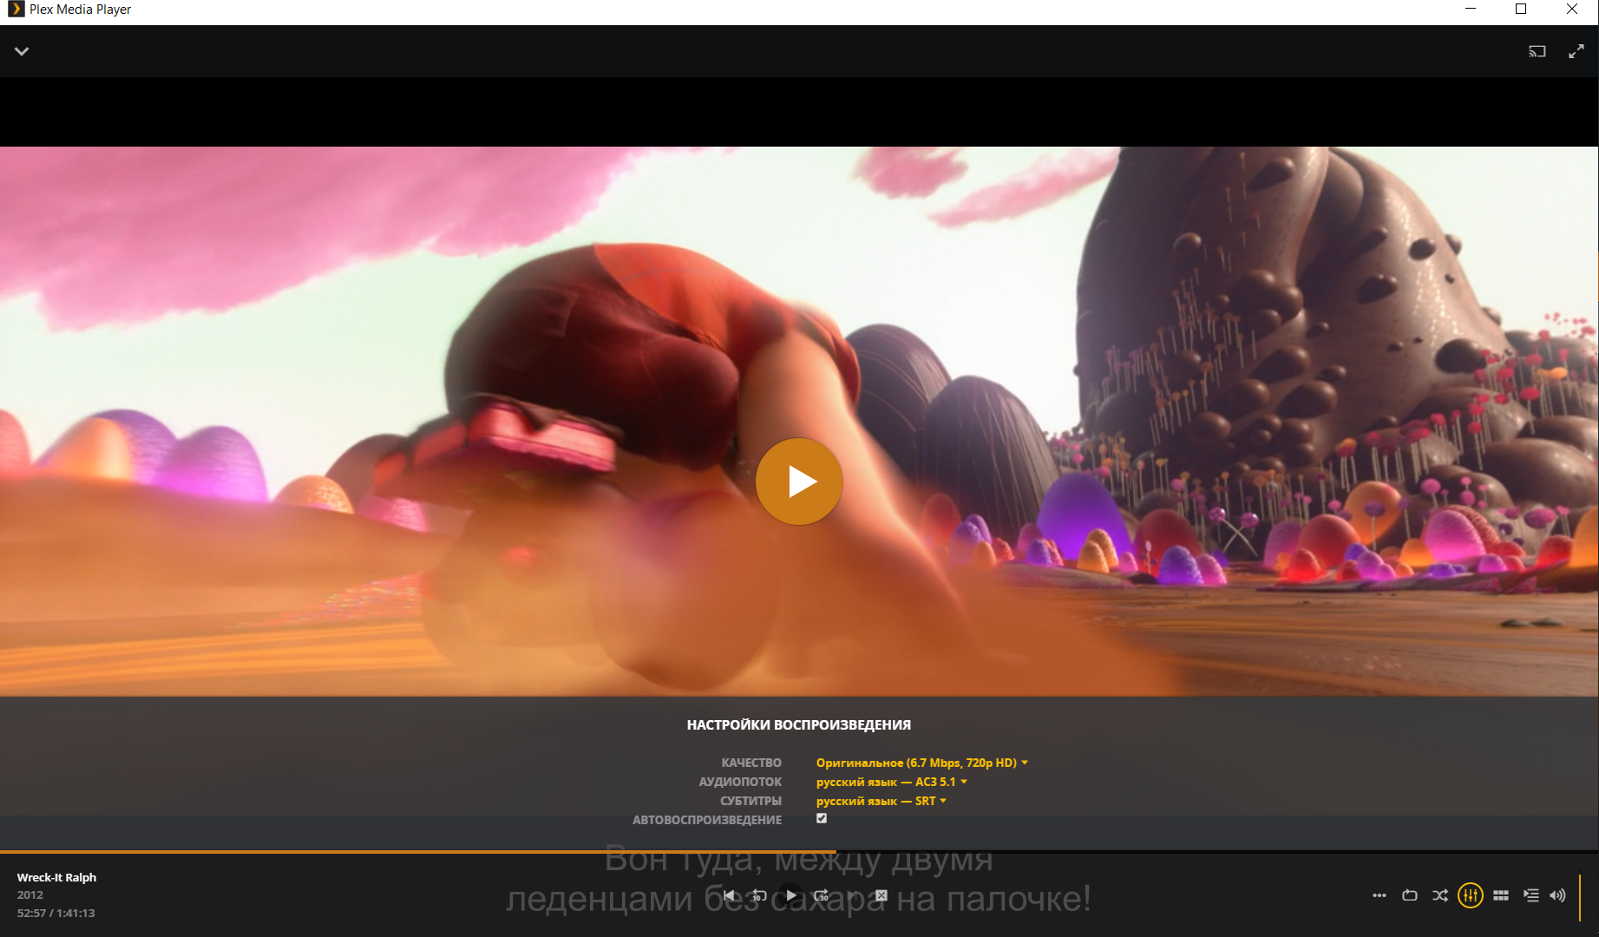Open subtitles dropdown русский язык SRT

pyautogui.click(x=881, y=801)
